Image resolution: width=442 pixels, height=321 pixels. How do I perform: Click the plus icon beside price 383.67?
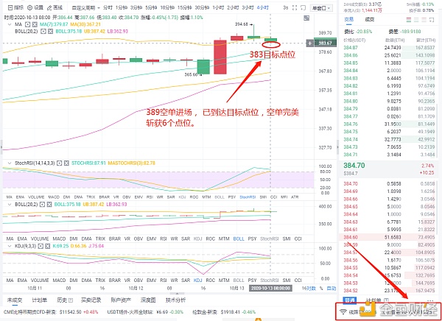310,43
